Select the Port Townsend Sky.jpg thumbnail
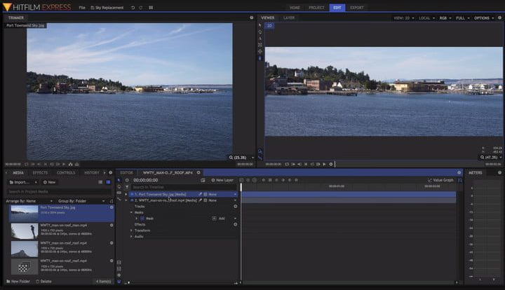505x290 pixels. point(24,213)
